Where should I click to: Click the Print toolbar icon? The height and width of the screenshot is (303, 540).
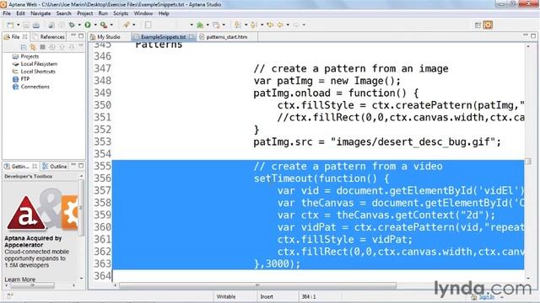point(35,24)
